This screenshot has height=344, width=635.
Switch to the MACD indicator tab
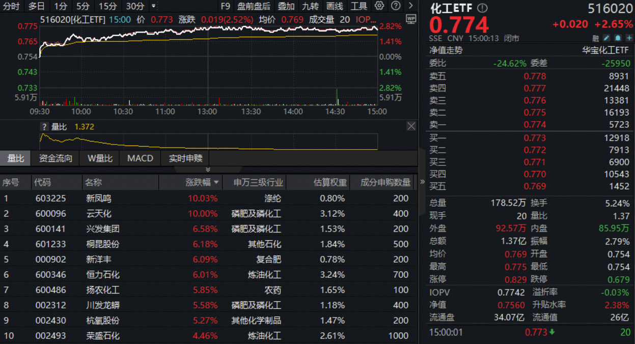pyautogui.click(x=140, y=158)
